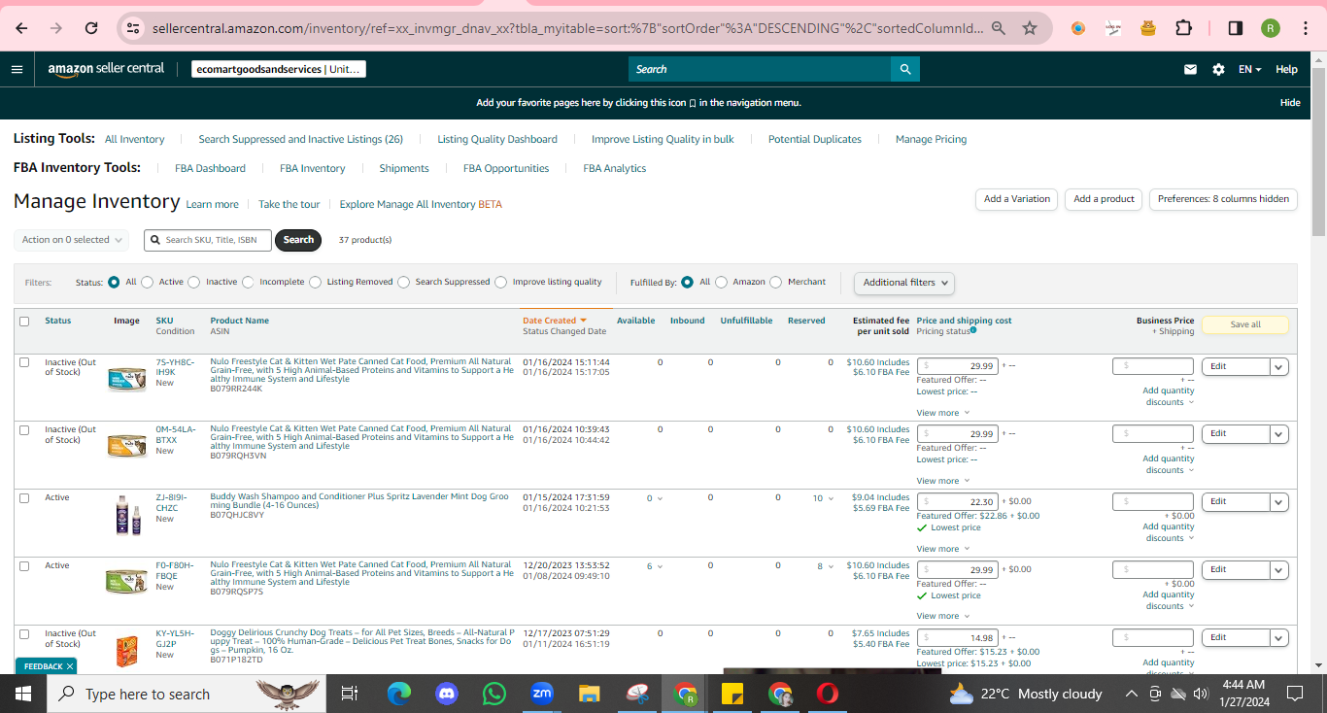
Task: Expand View more for the $22.30 price row
Action: [942, 549]
